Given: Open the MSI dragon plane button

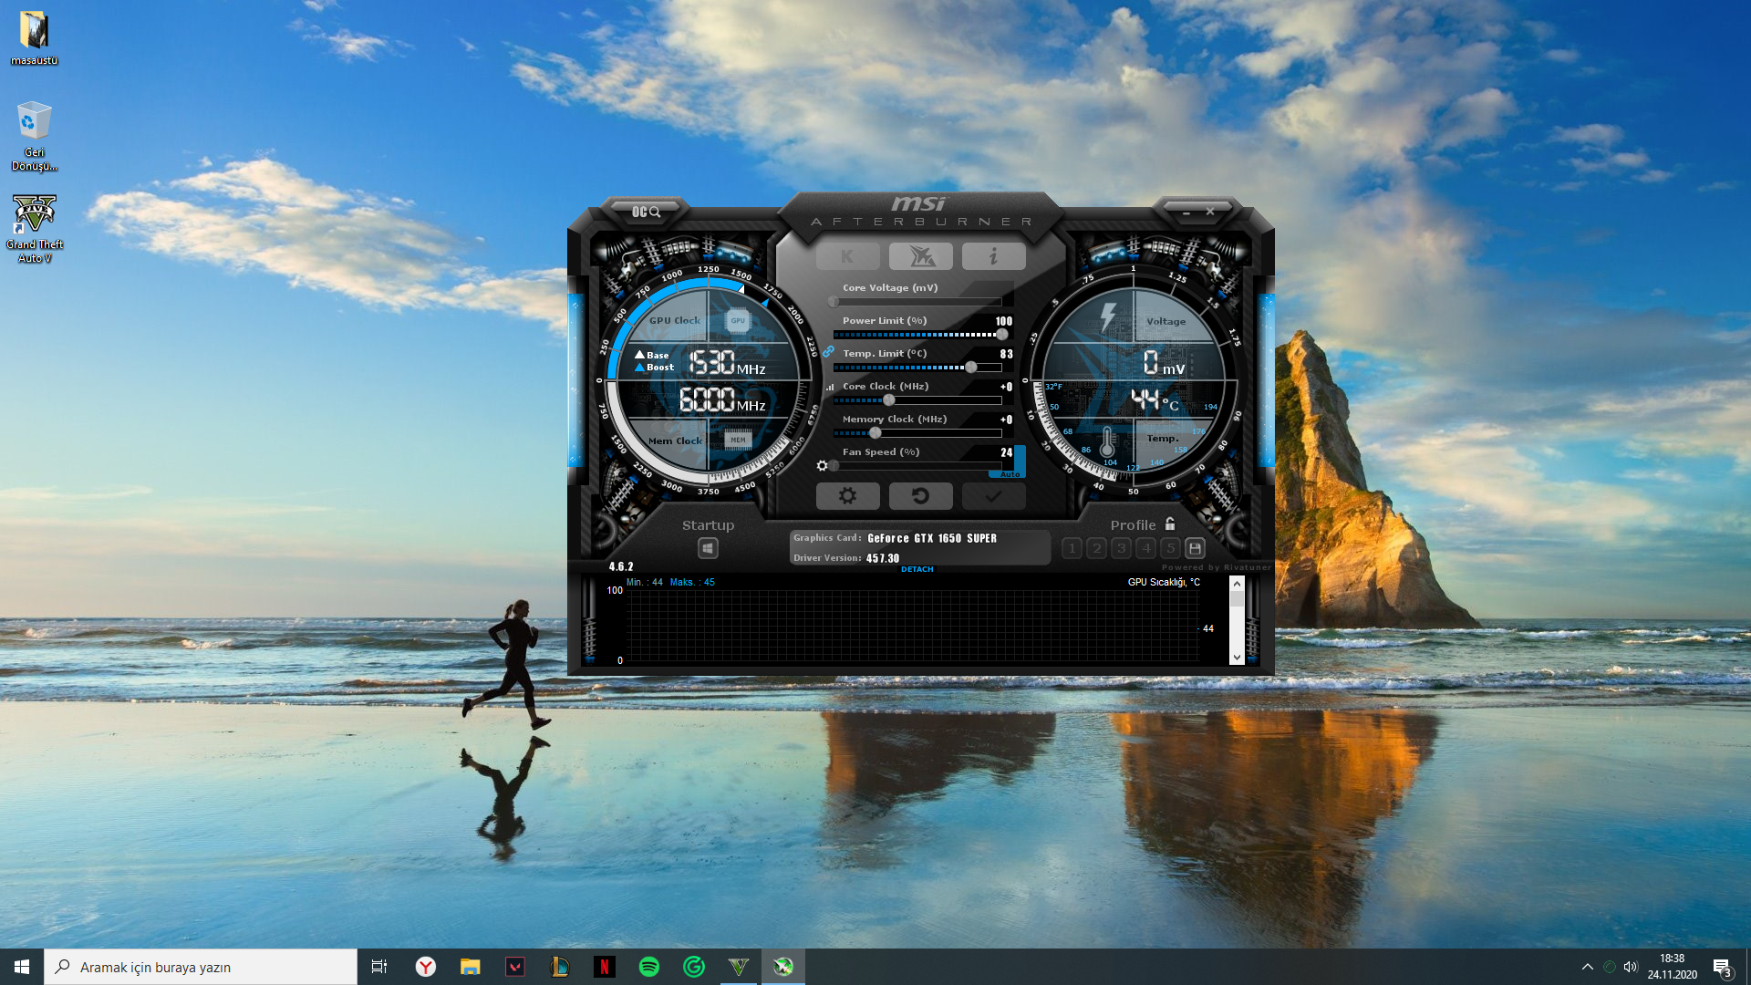Looking at the screenshot, I should pos(920,256).
